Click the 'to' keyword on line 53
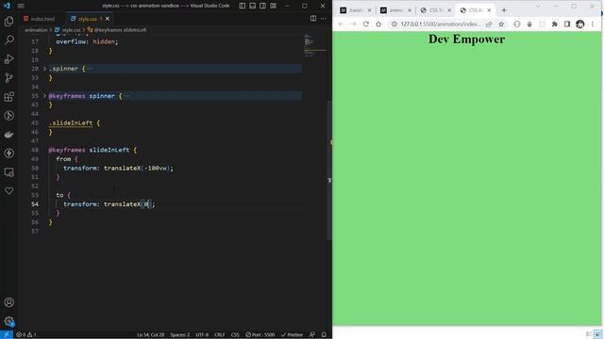This screenshot has height=339, width=604. [59, 195]
